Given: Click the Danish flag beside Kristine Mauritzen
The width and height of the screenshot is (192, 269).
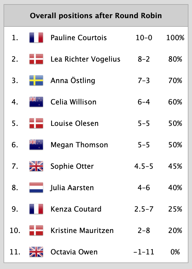Looking at the screenshot, I should (x=36, y=231).
